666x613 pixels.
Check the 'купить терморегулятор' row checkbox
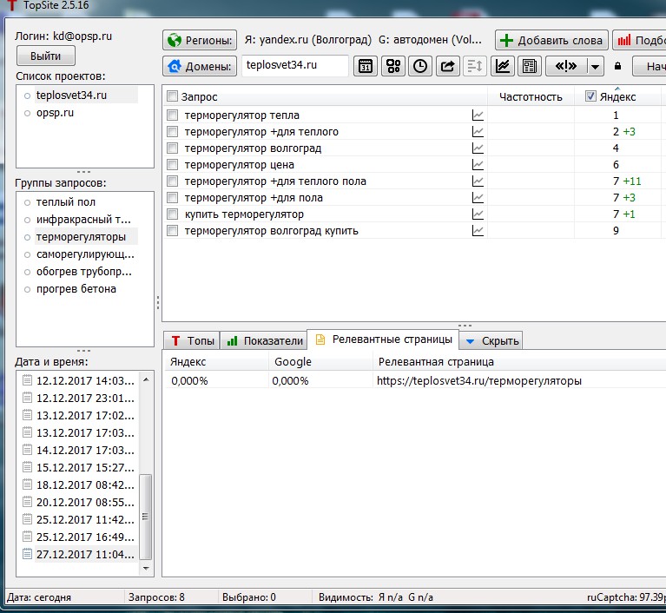172,214
